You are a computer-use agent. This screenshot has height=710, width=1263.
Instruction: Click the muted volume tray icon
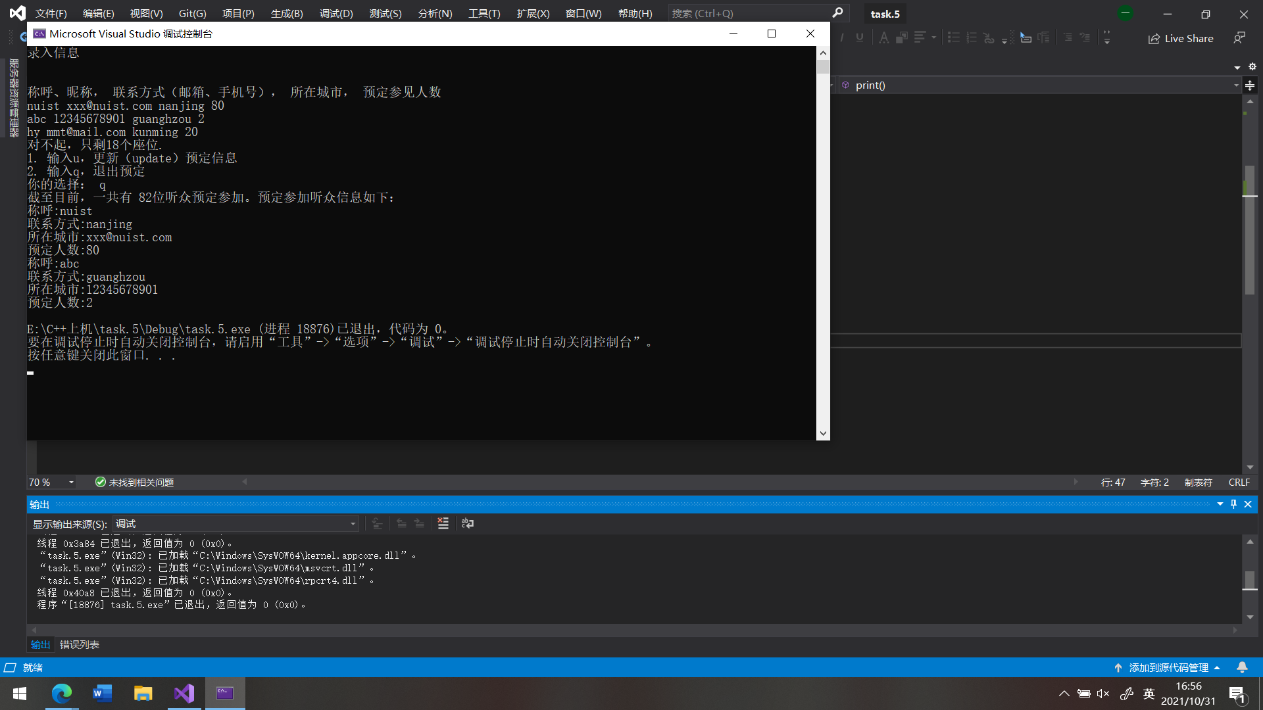(x=1103, y=694)
